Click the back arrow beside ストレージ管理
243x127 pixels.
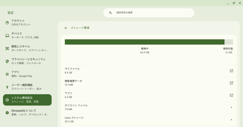(x=66, y=28)
